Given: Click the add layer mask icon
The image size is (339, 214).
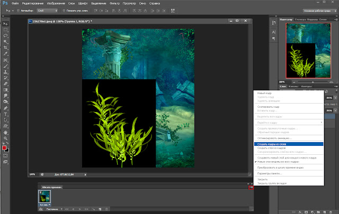Looking at the screenshot, I should click(306, 212).
